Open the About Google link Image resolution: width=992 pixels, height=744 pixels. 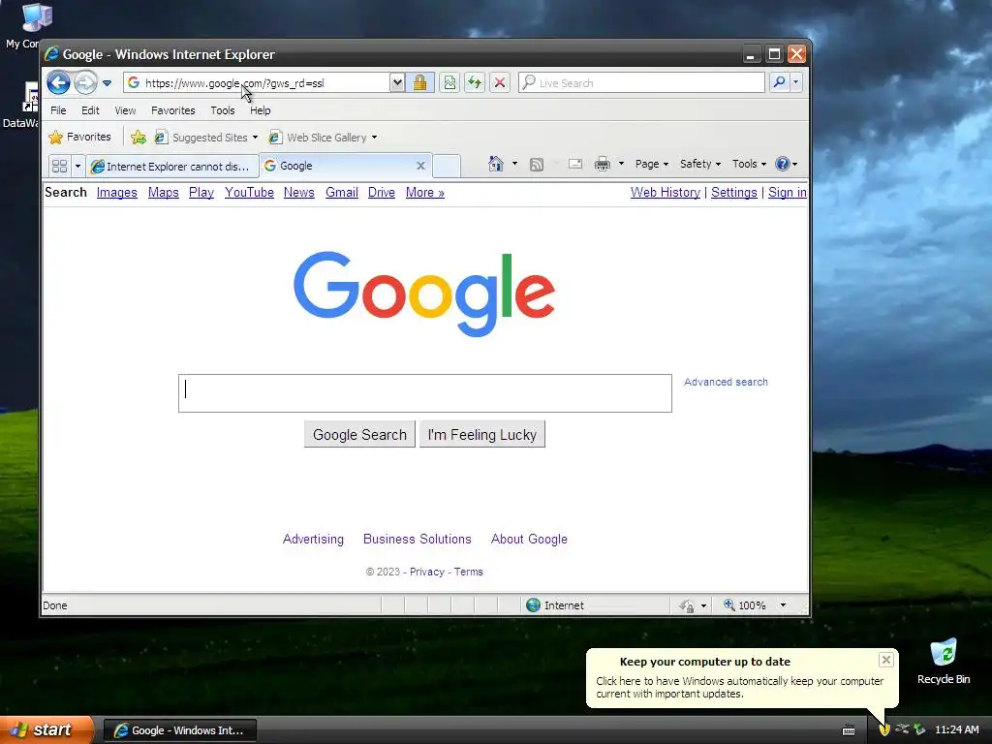pos(529,539)
